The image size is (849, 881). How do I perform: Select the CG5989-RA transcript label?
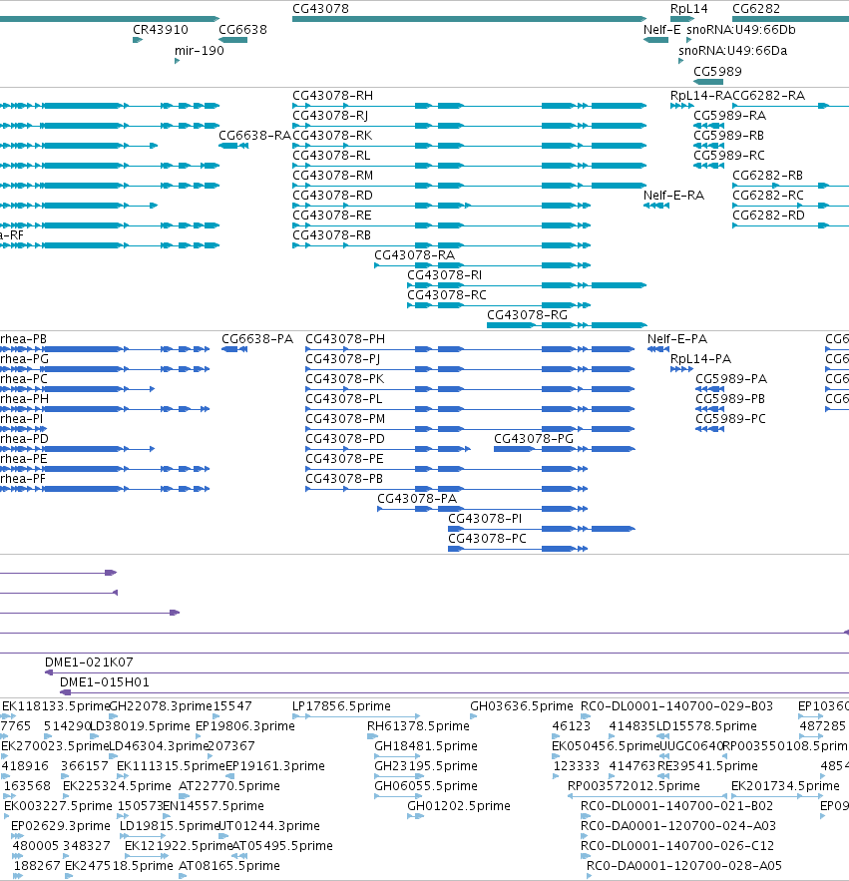729,115
